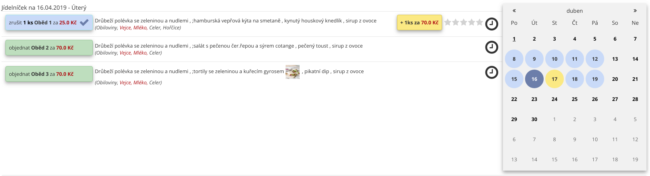Image resolution: width=650 pixels, height=176 pixels.
Task: Go to previous month in calendar
Action: click(514, 11)
